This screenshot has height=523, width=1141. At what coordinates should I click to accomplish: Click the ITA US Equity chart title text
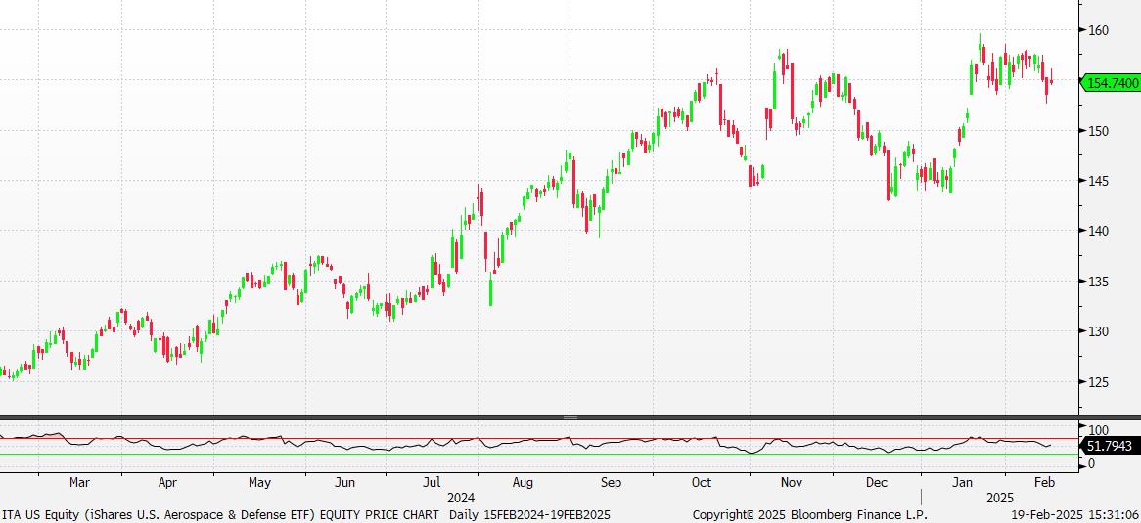[x=221, y=514]
